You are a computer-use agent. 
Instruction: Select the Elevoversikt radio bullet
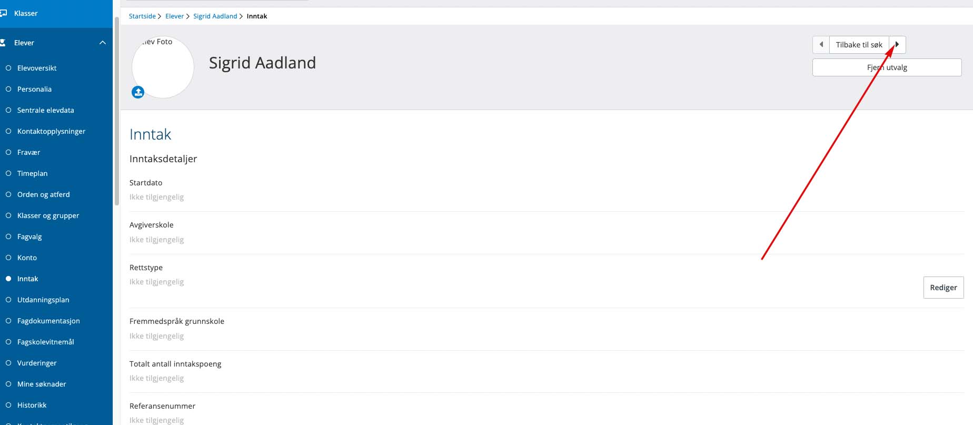(8, 68)
